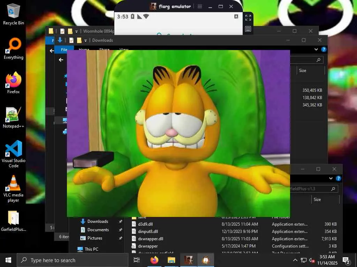Open the Share ribbon tab in Downloads
Screen dimensions: 357x267
point(104,49)
